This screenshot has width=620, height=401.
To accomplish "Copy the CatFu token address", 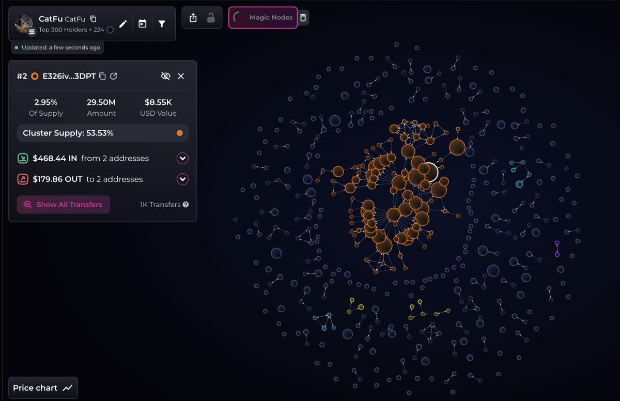I will tap(93, 19).
